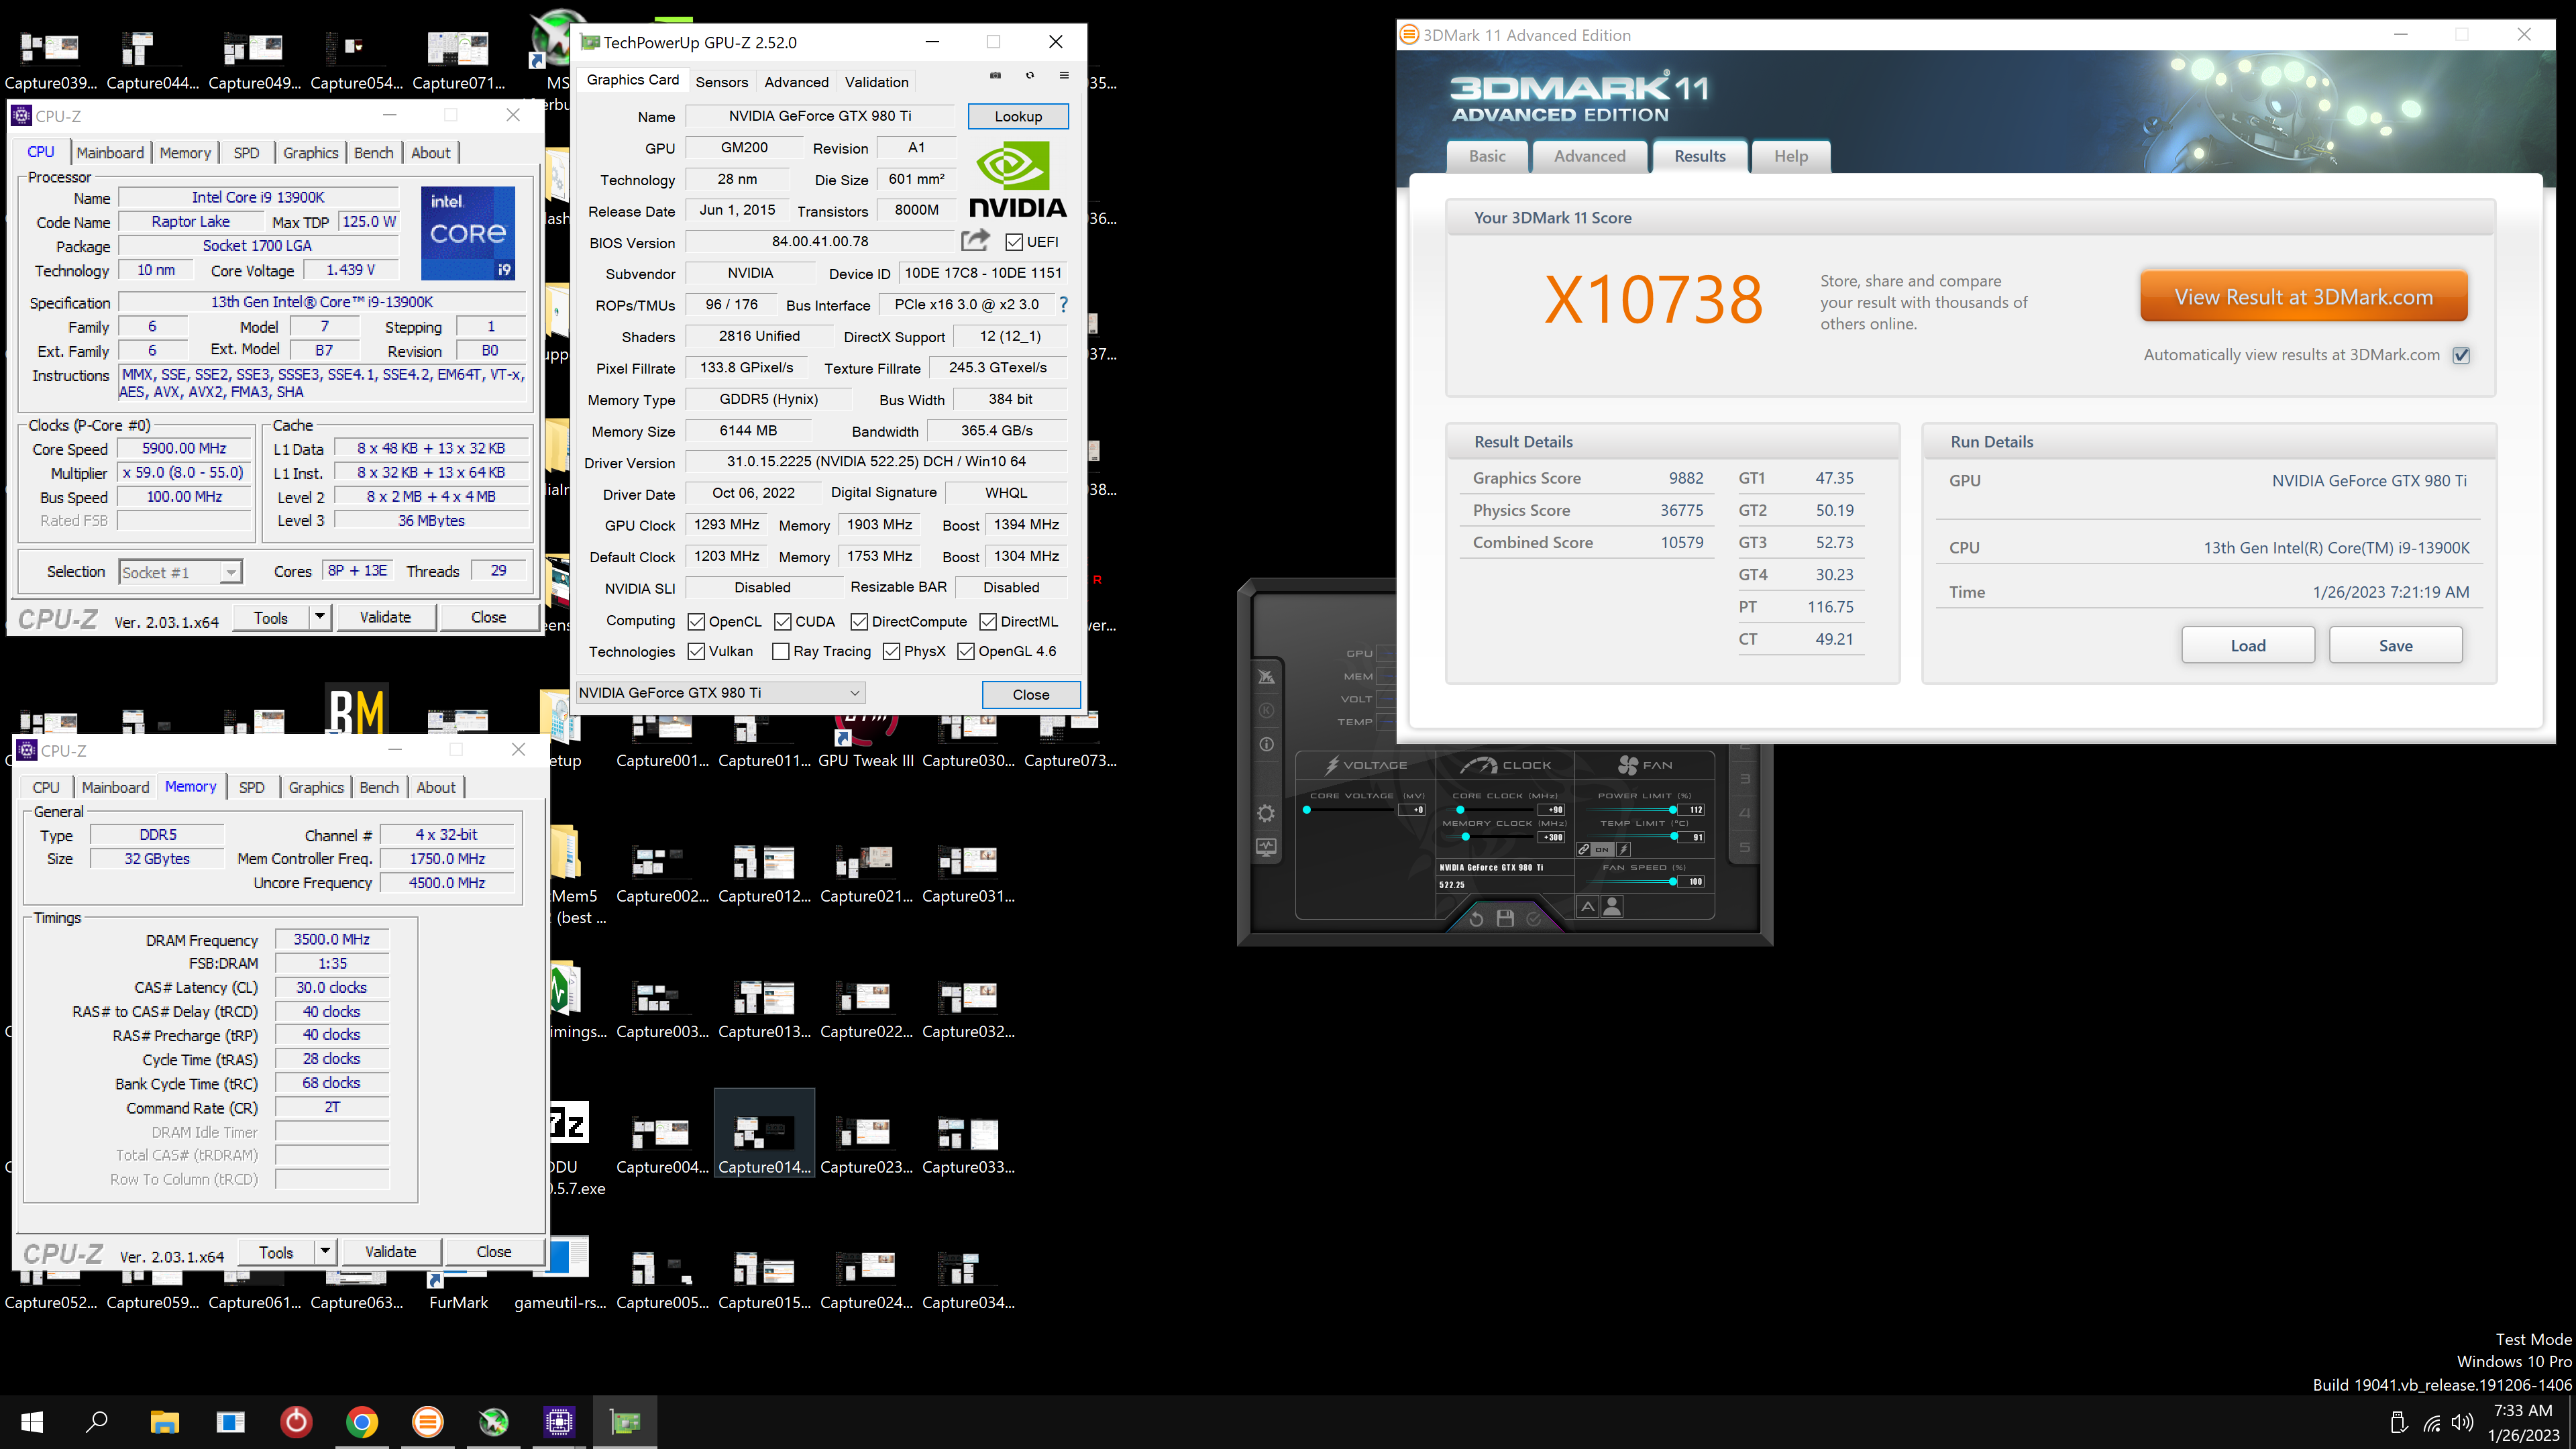Click the GPU-Z taskbar icon
The image size is (2576, 1449).
(x=625, y=1422)
